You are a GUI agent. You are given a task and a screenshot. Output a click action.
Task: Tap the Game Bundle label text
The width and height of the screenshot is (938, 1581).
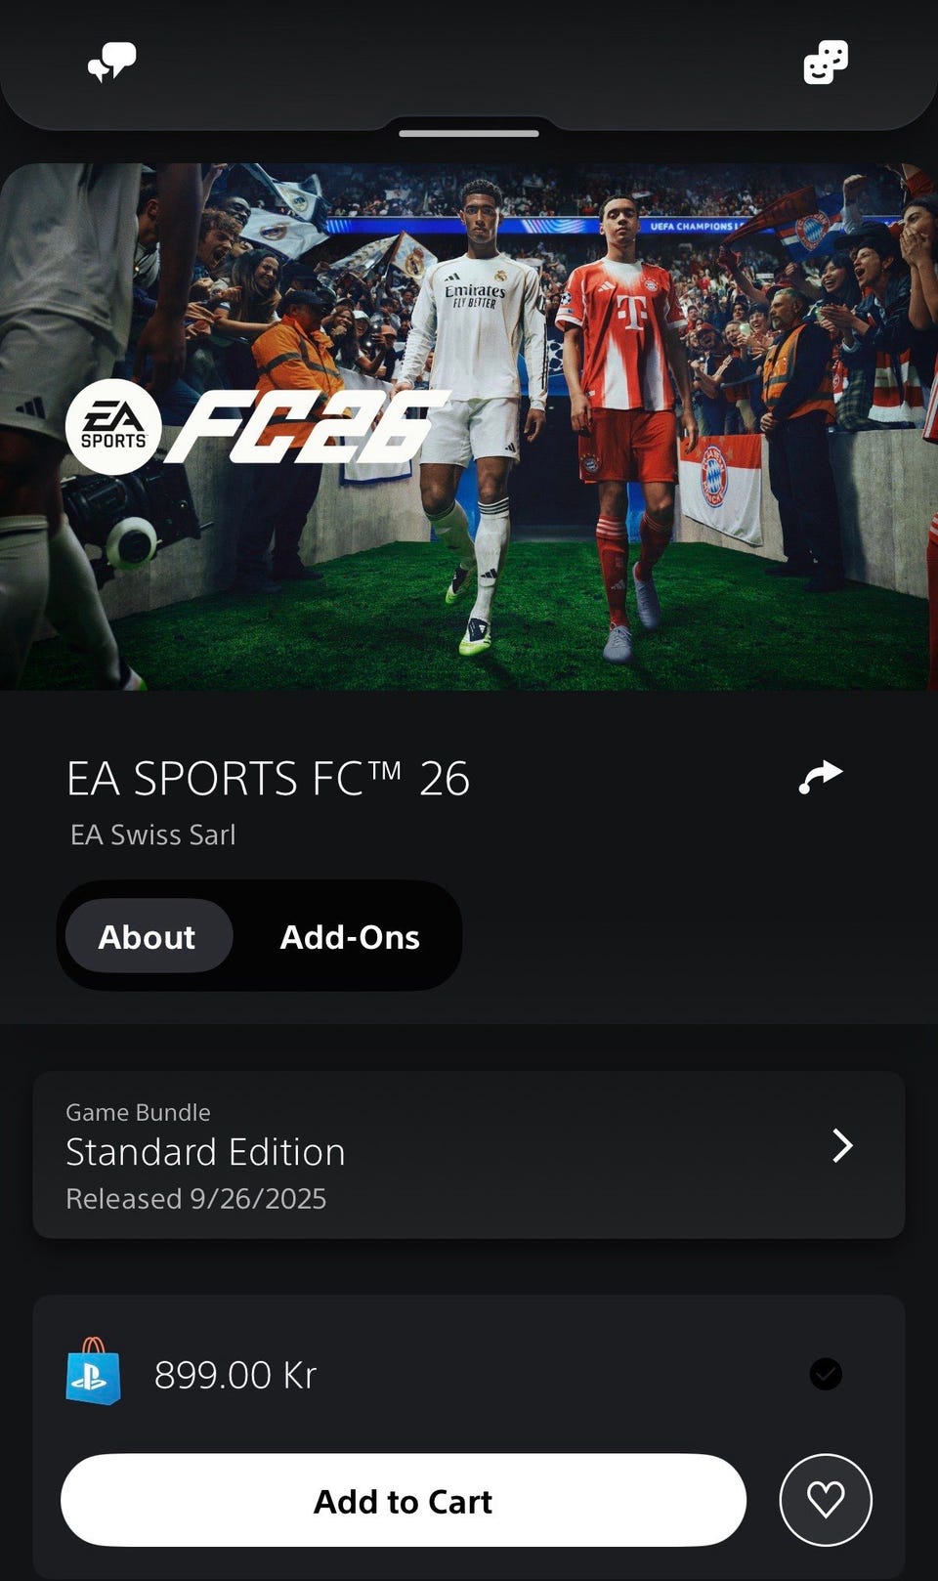138,1112
